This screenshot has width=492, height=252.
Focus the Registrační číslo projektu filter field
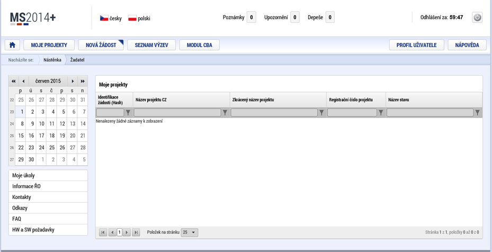[x=352, y=113]
